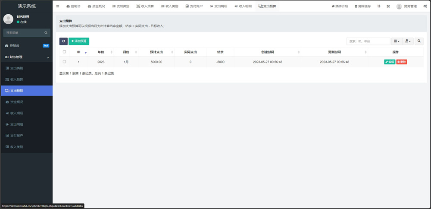Sort the table by 更新时间 column
The height and width of the screenshot is (209, 431).
[334, 52]
